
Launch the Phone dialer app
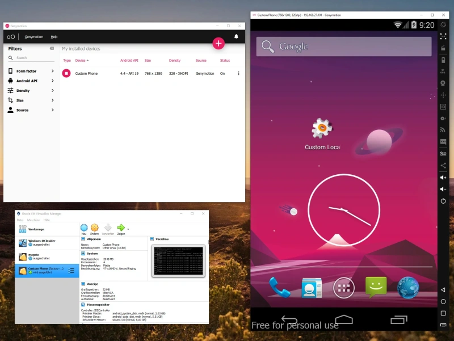click(x=279, y=288)
